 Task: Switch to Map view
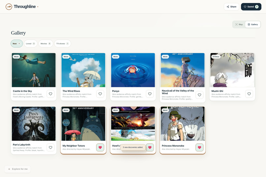[239, 24]
